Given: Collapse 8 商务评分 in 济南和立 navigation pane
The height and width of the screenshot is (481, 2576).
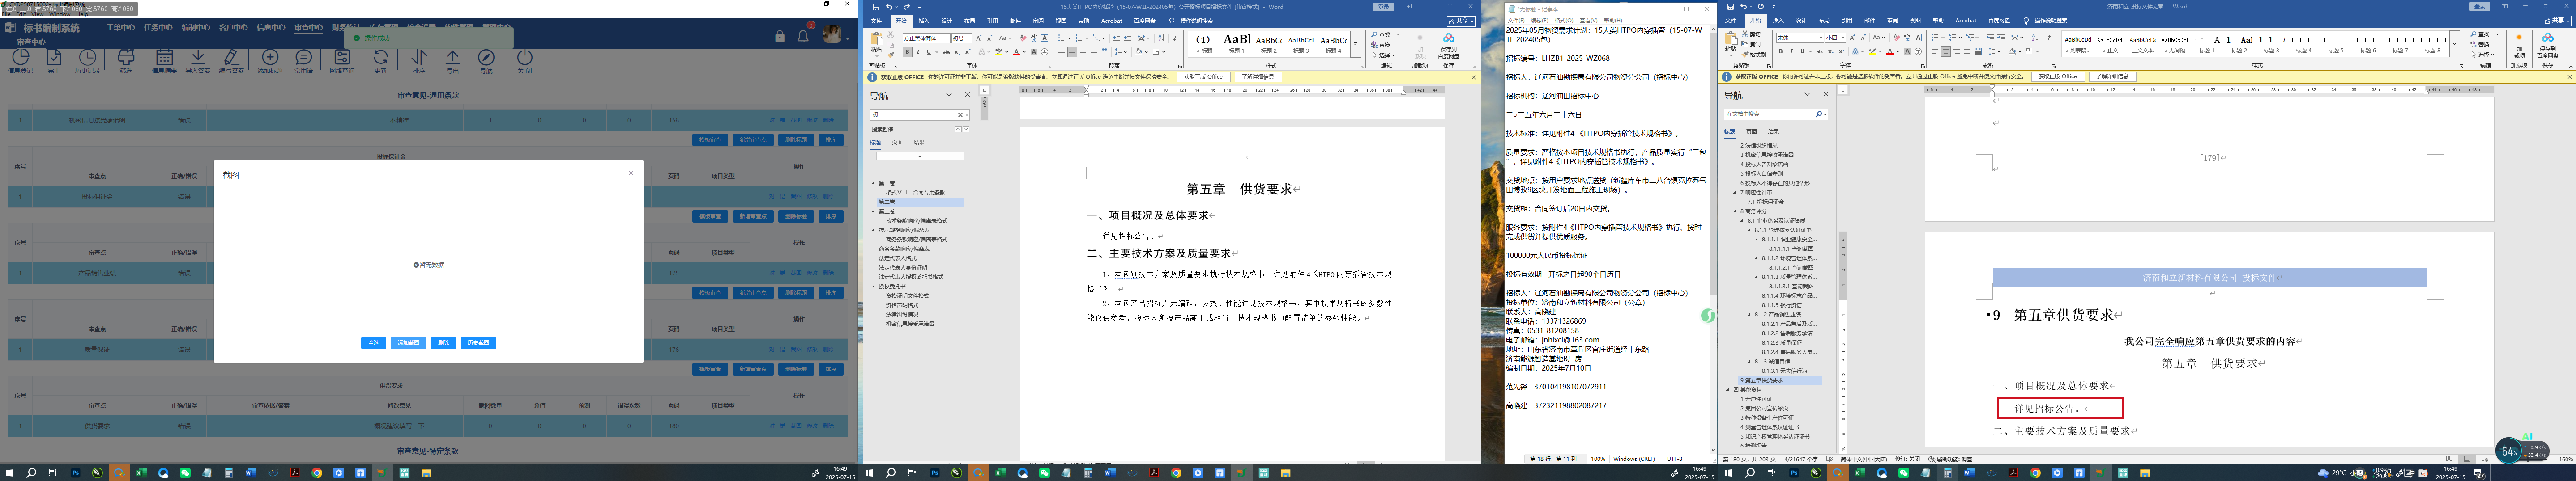Looking at the screenshot, I should (x=1735, y=211).
